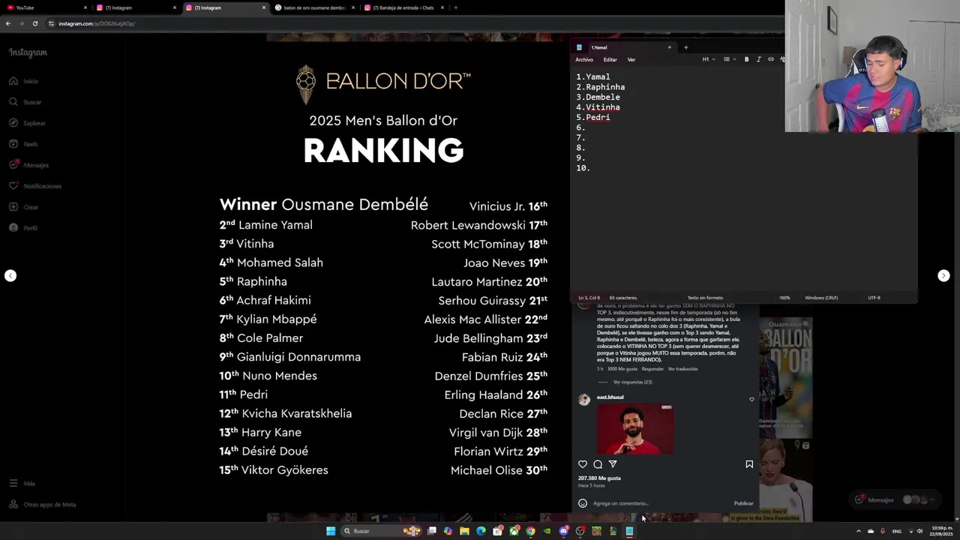Open comments via the speech bubble icon
Image resolution: width=960 pixels, height=540 pixels.
point(598,464)
